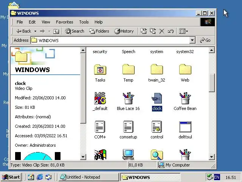Expand the Forward history dropdown arrow
This screenshot has width=242, height=182.
click(49, 31)
